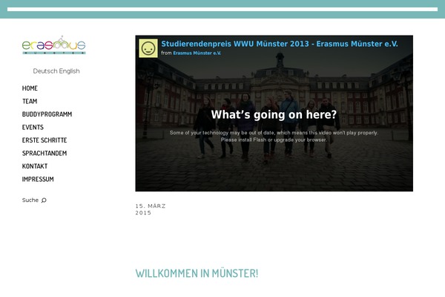
Task: Go to Sprachtandem page
Action: [44, 154]
